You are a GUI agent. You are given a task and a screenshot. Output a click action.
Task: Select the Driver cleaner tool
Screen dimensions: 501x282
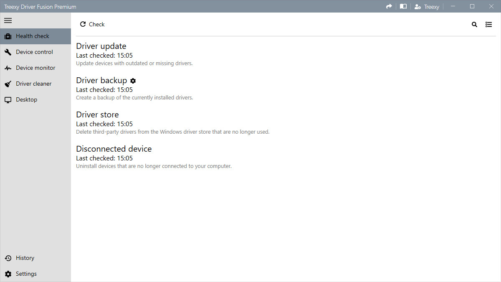click(x=33, y=84)
